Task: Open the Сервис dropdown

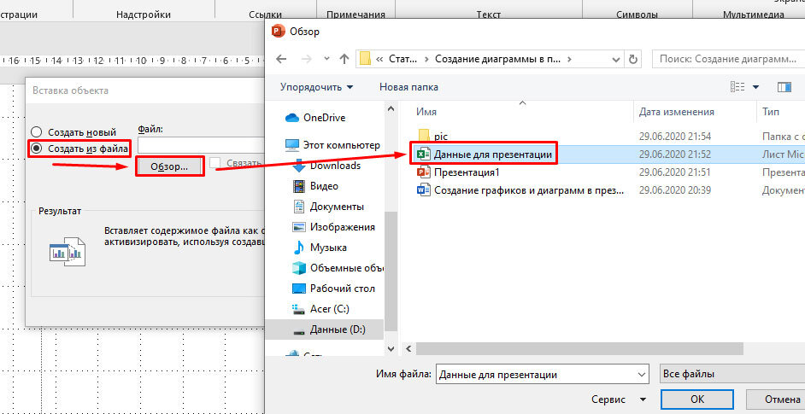Action: click(x=618, y=399)
